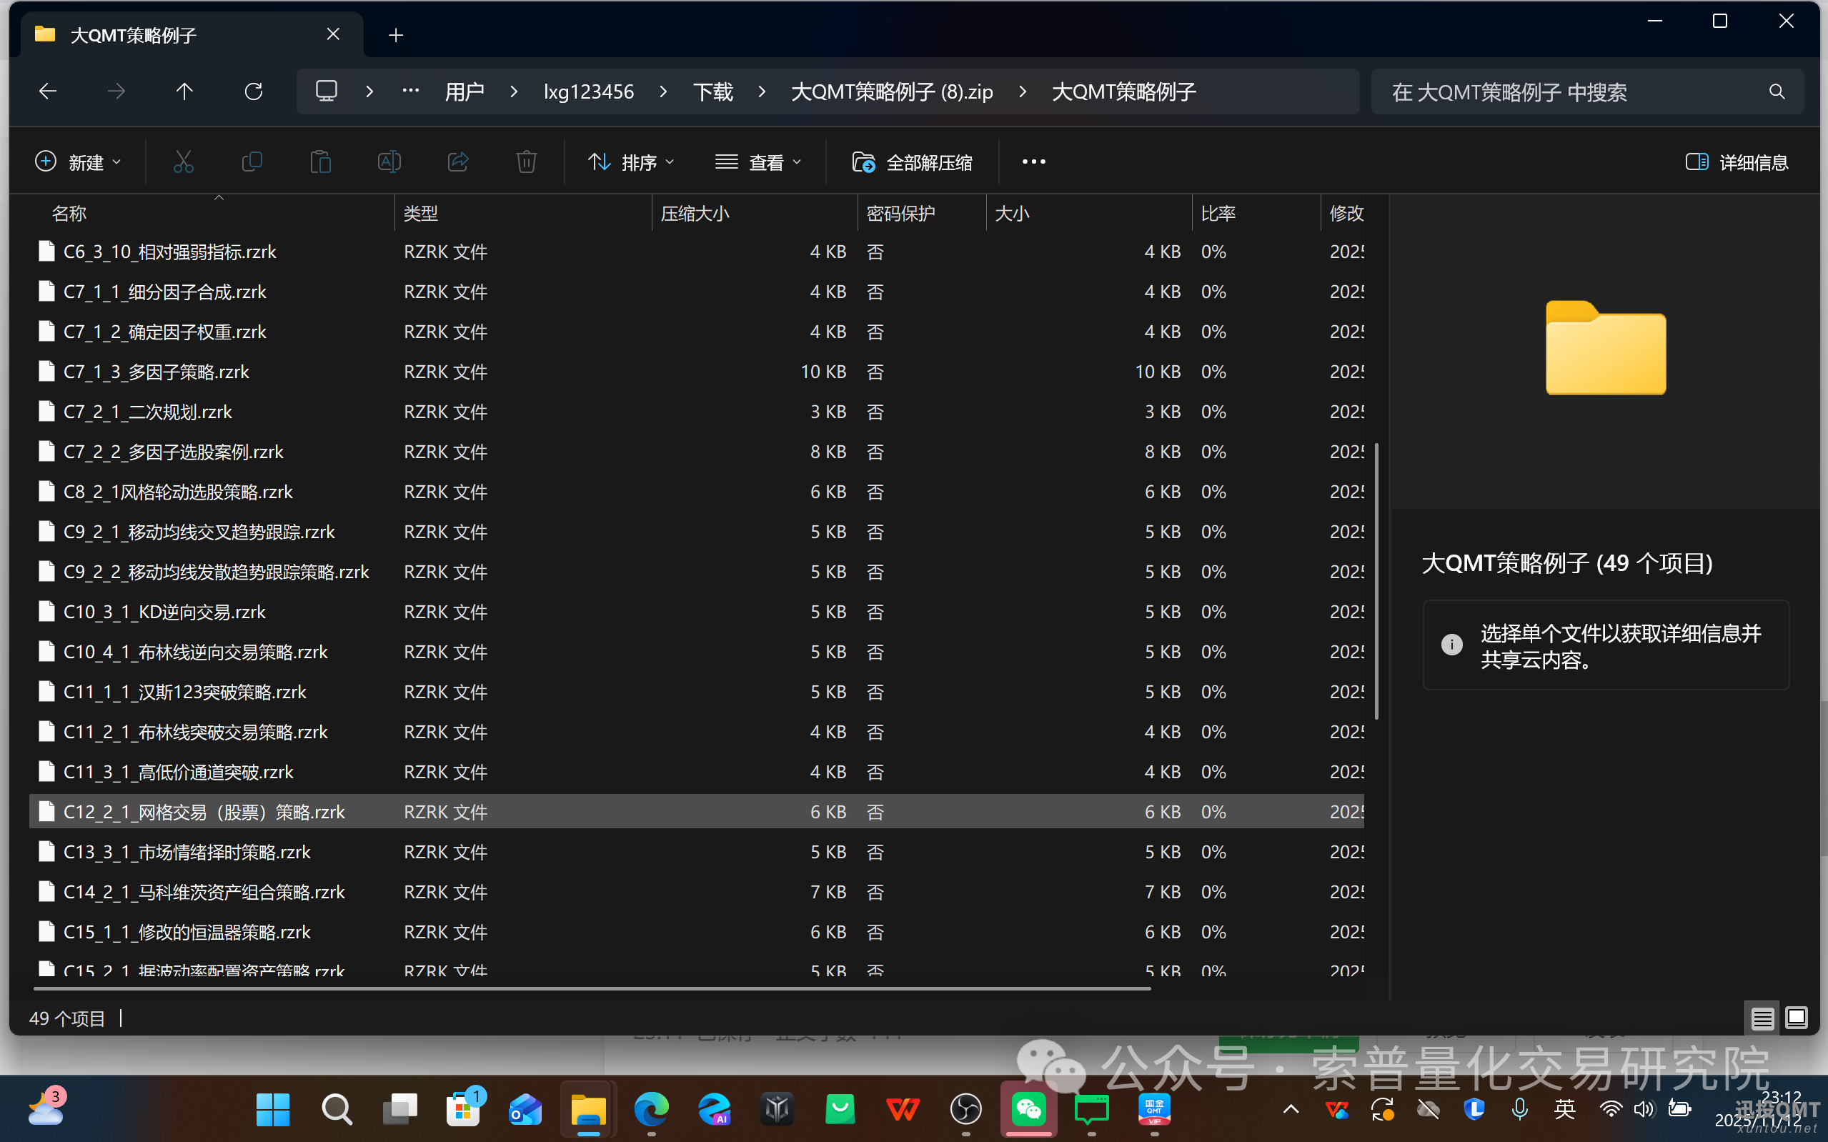Refresh the current folder view
The width and height of the screenshot is (1828, 1142).
click(x=254, y=91)
